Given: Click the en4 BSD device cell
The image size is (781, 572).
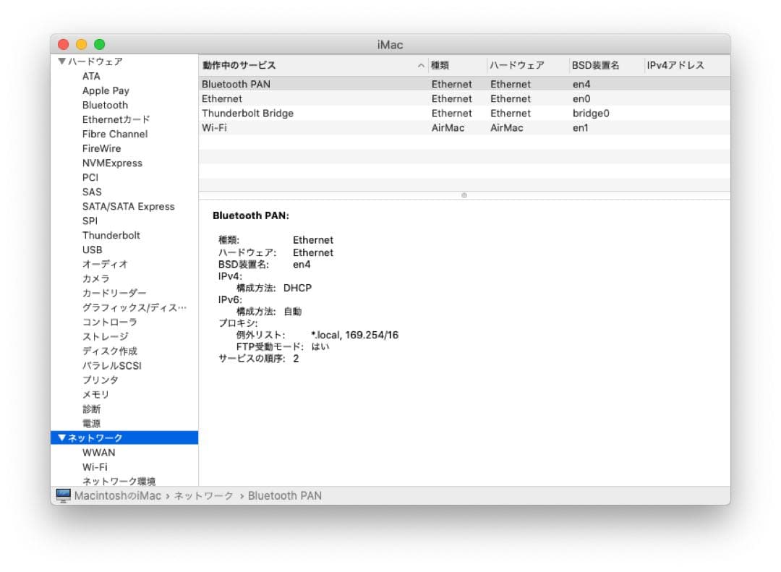Looking at the screenshot, I should 581,84.
